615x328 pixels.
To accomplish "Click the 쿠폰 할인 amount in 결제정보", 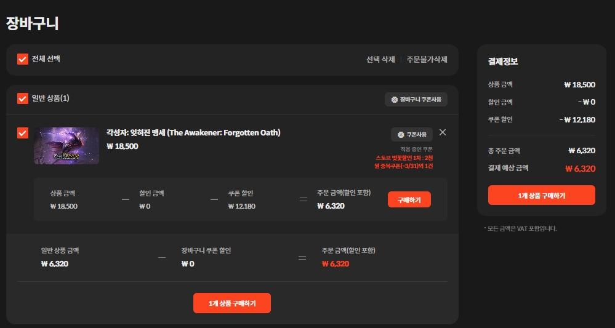I will point(577,120).
